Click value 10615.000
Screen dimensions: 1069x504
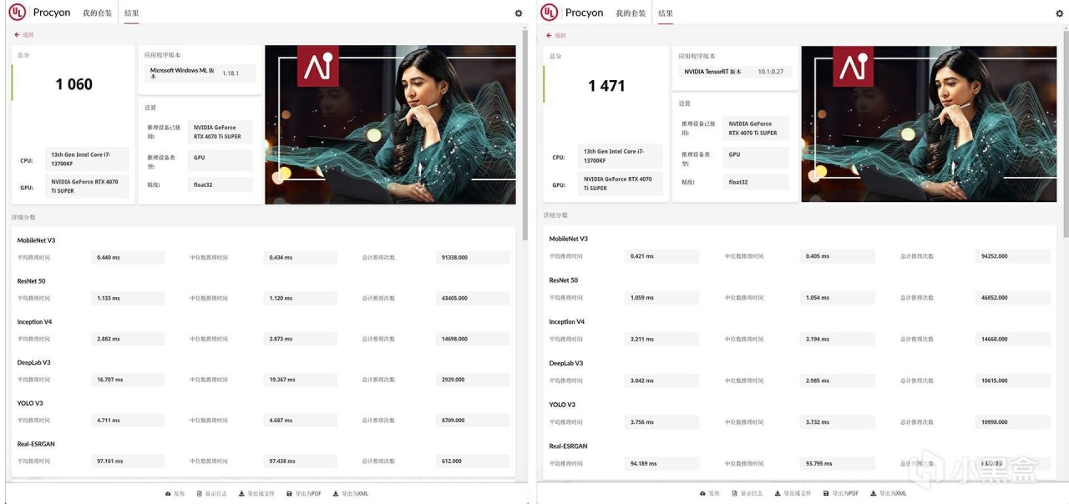(1013, 381)
